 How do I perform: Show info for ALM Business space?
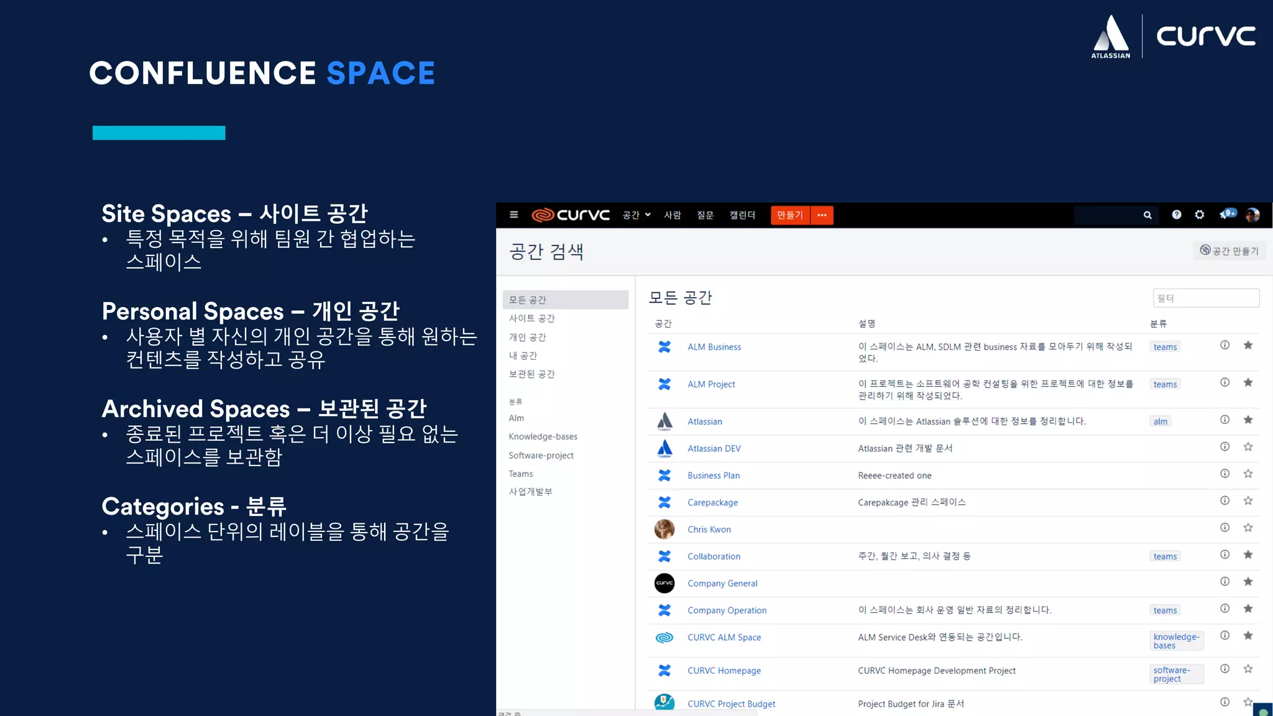1225,345
